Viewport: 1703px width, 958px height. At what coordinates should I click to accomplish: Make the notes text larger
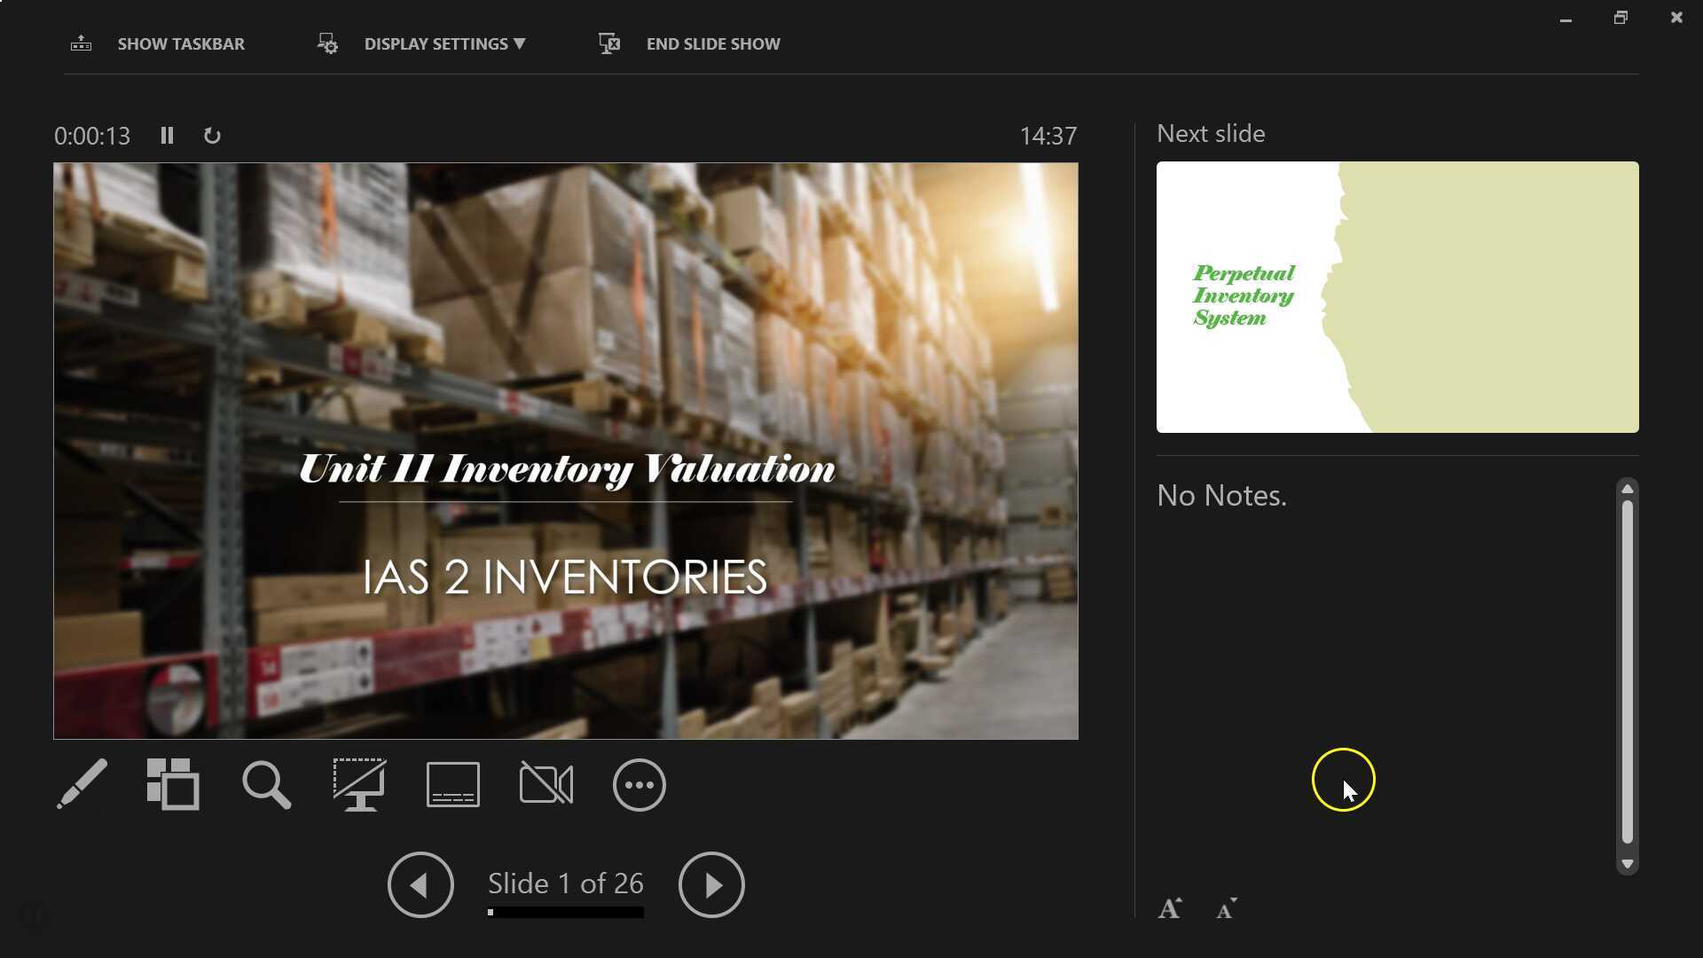[x=1170, y=908]
